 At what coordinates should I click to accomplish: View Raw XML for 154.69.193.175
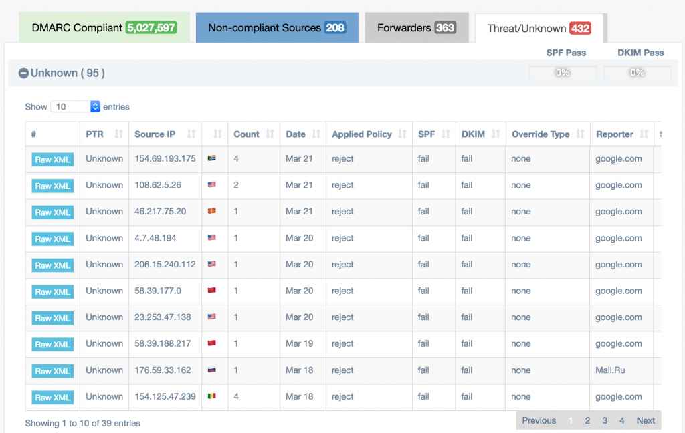[x=52, y=160]
